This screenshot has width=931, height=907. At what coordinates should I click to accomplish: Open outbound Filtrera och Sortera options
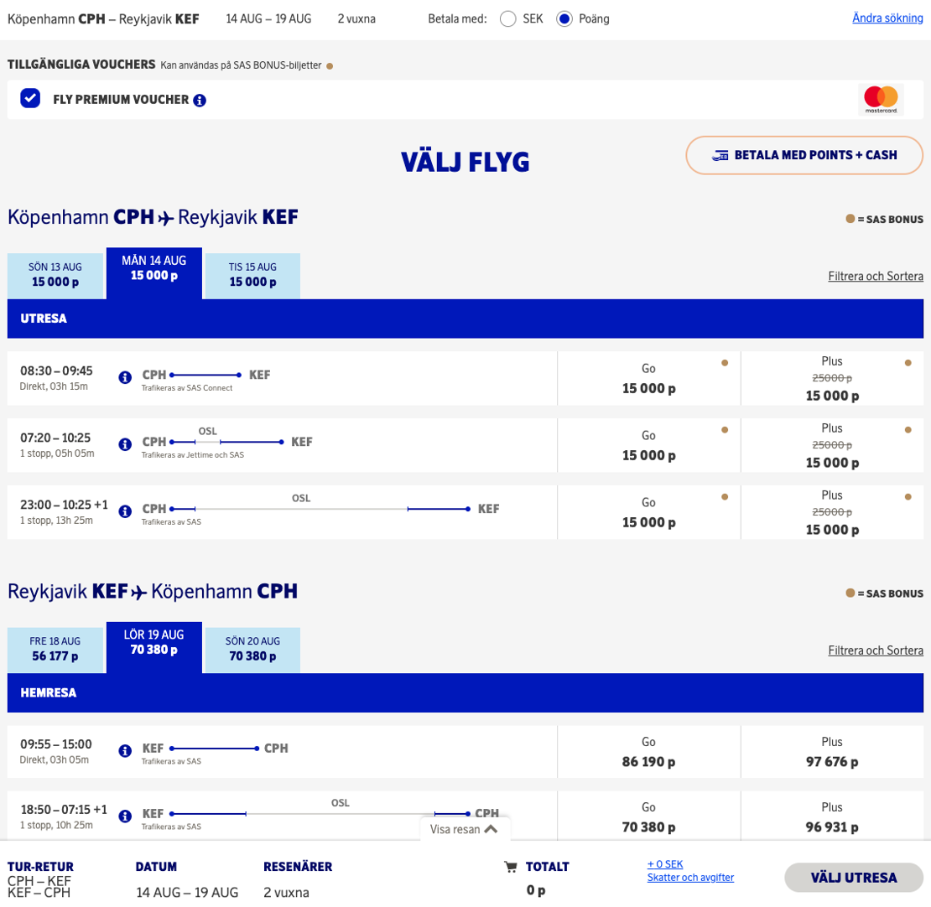(x=875, y=276)
